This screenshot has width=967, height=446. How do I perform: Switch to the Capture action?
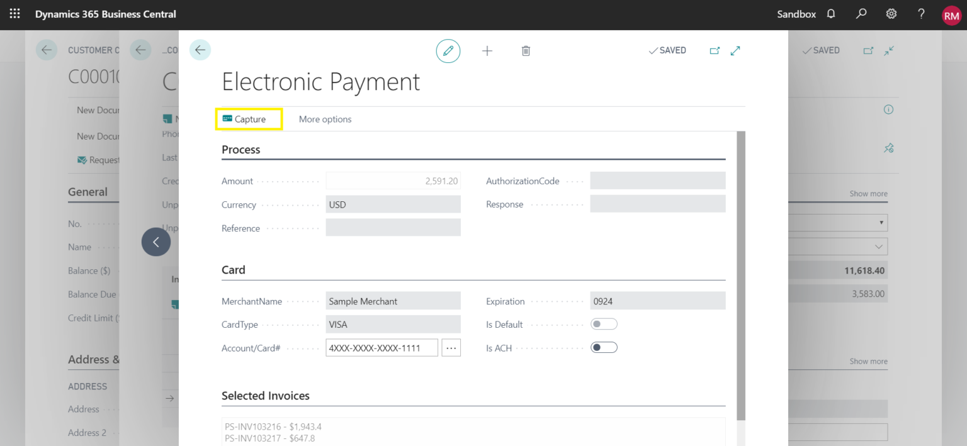click(x=249, y=119)
